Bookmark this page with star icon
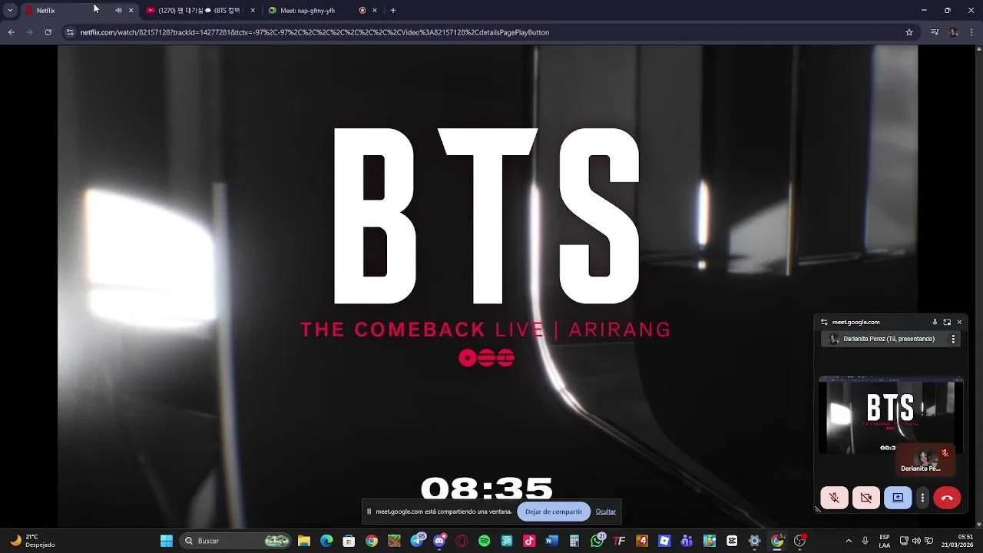Screen dimensions: 983x553 click(909, 32)
